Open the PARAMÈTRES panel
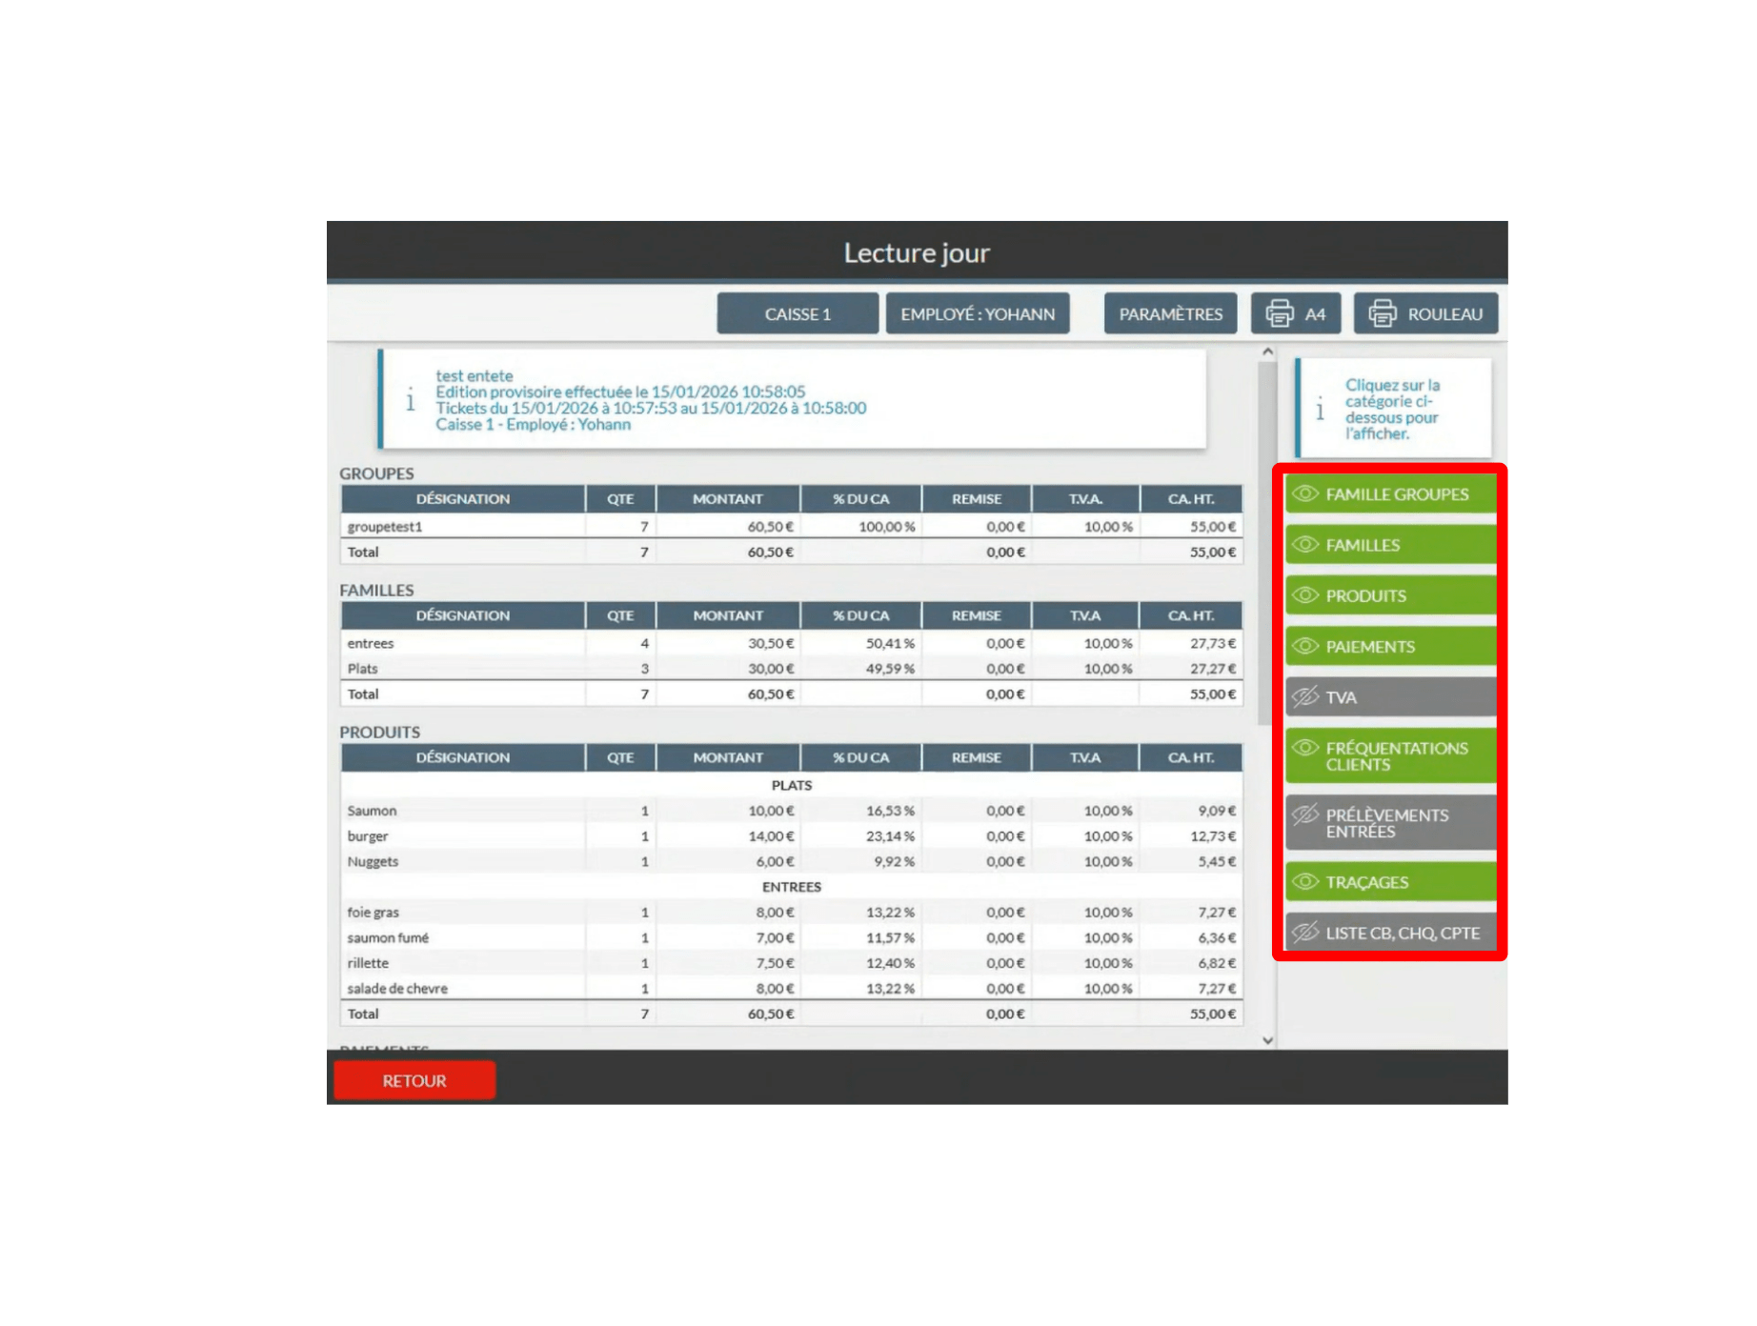The width and height of the screenshot is (1757, 1326). tap(1169, 312)
